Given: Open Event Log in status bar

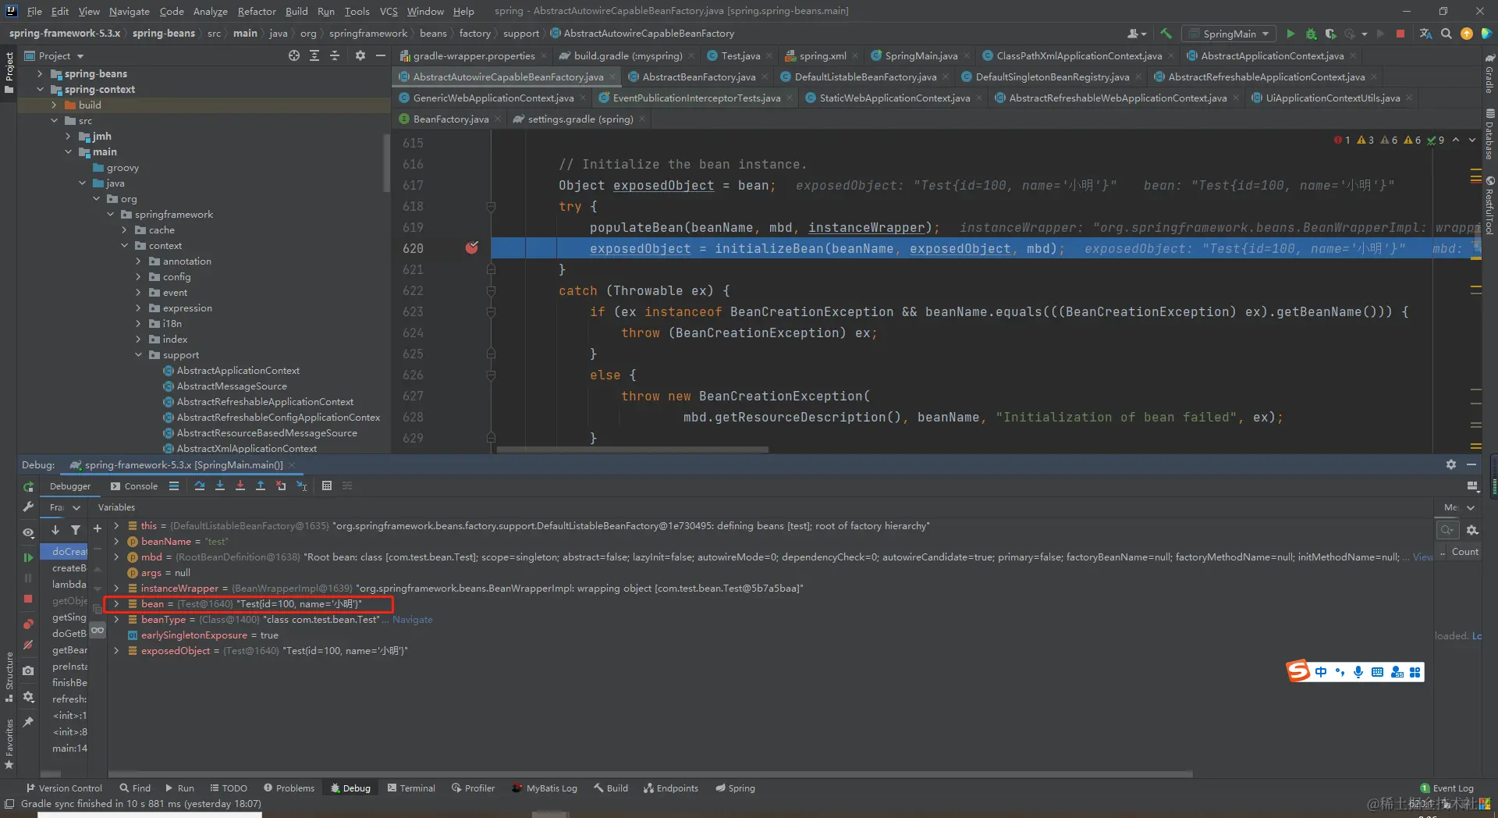Looking at the screenshot, I should coord(1447,788).
